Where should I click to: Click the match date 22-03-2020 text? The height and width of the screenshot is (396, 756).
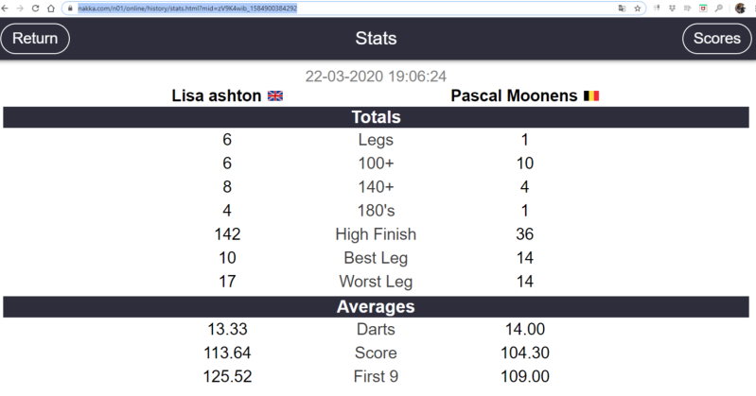376,77
